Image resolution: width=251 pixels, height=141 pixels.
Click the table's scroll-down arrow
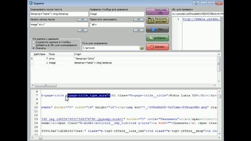tap(219, 81)
